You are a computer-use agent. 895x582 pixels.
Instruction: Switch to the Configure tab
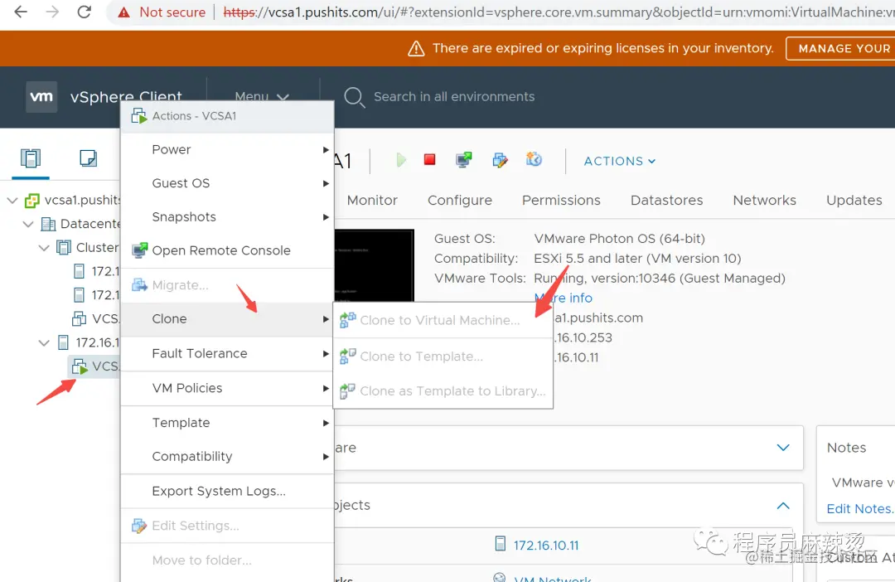[x=459, y=200]
